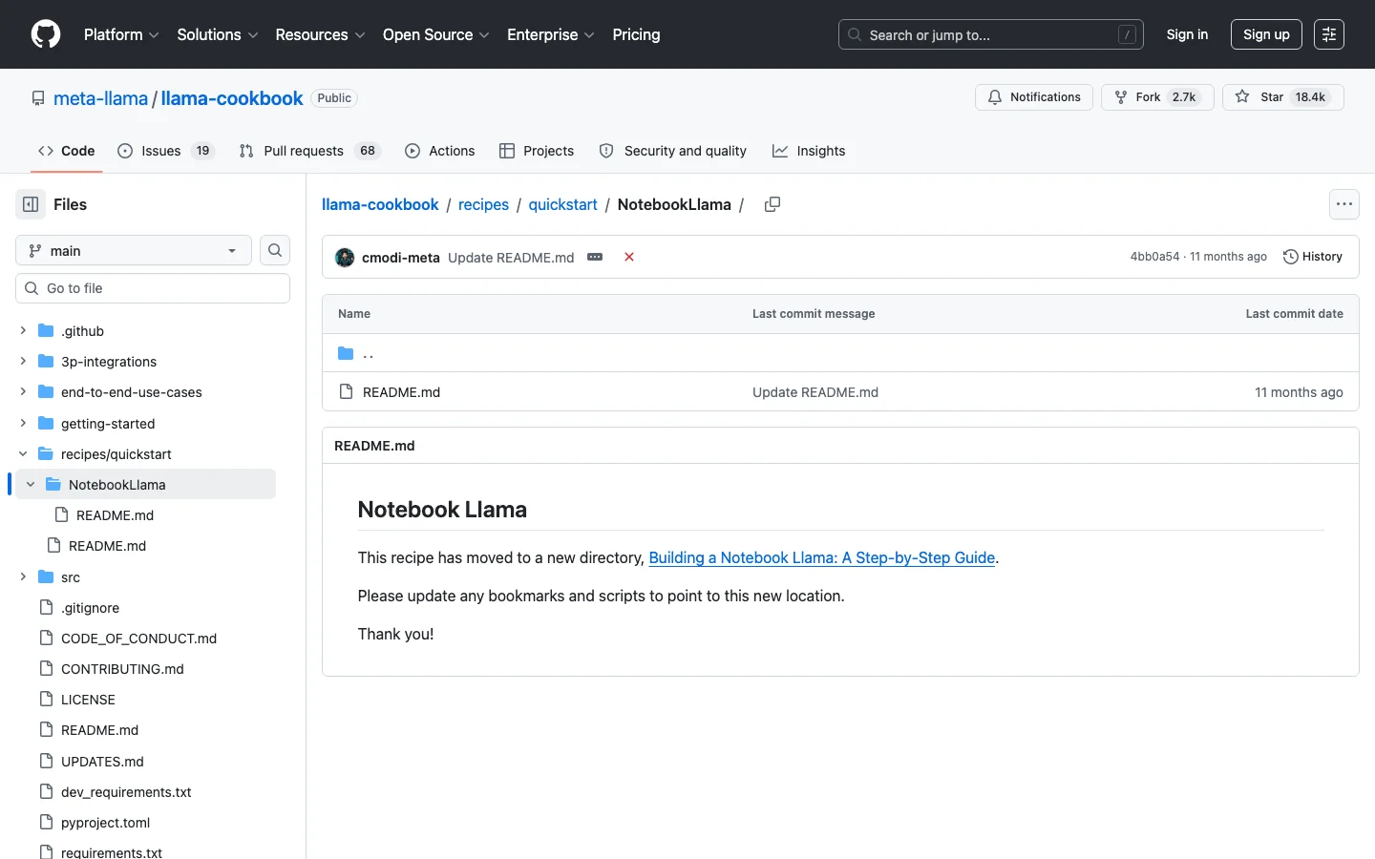Open README.md in the file list table
This screenshot has width=1375, height=859.
401,392
